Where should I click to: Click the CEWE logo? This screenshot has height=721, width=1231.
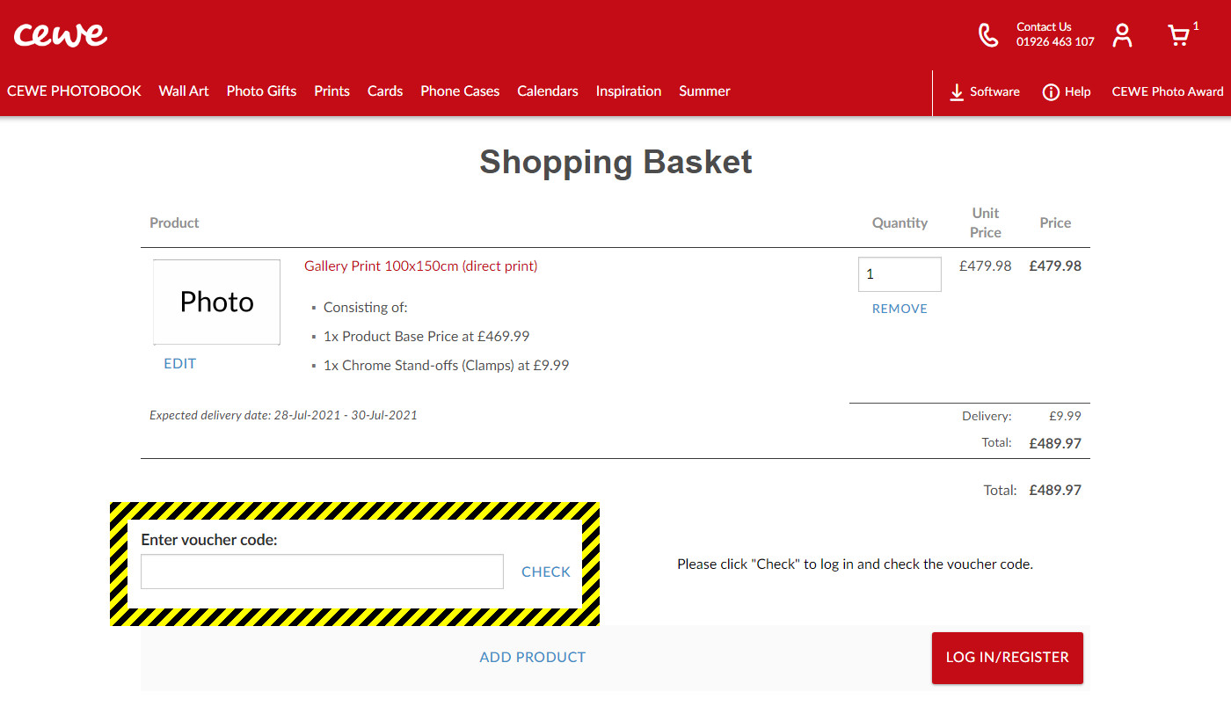point(61,34)
